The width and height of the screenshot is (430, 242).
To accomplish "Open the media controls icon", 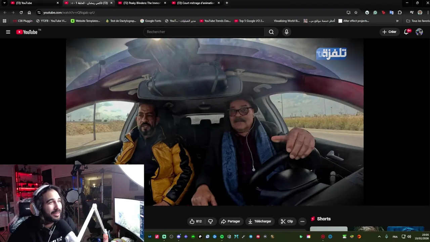I will 412,12.
